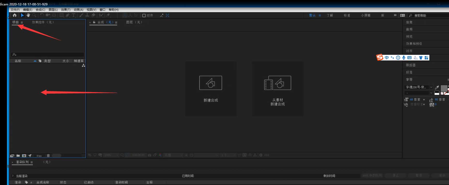This screenshot has height=185, width=449.
Task: Click the Home icon in the toolbar
Action: 15,15
